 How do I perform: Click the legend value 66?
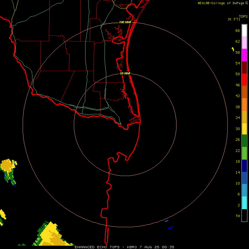click(238, 31)
